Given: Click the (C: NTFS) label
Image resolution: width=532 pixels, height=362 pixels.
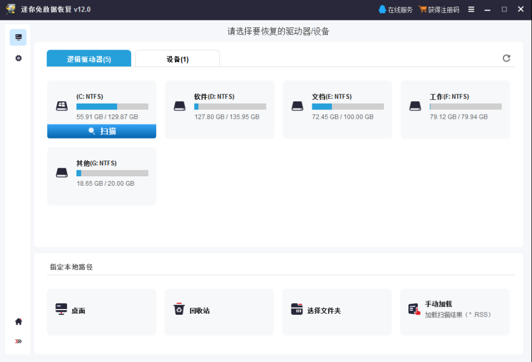Looking at the screenshot, I should pos(90,97).
